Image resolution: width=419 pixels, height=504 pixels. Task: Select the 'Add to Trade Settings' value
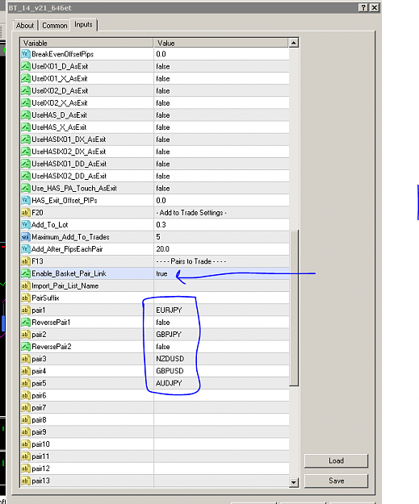coord(191,213)
